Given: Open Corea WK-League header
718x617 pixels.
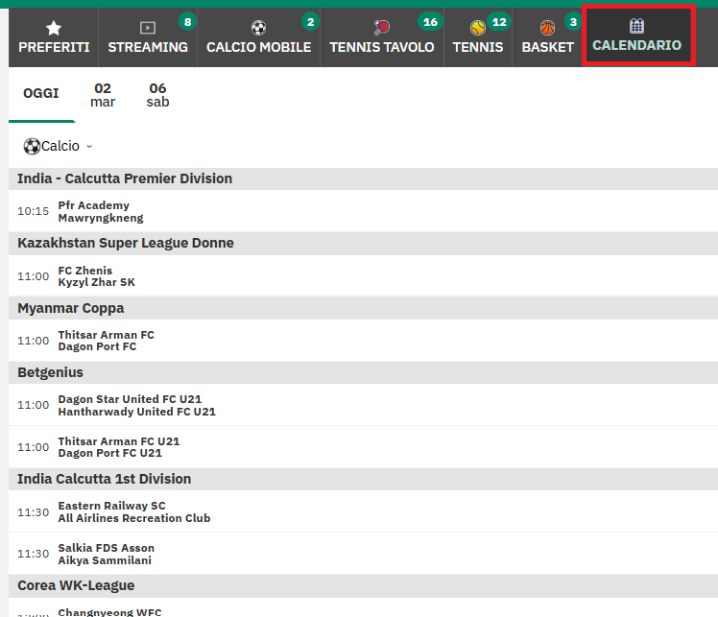Looking at the screenshot, I should point(363,585).
